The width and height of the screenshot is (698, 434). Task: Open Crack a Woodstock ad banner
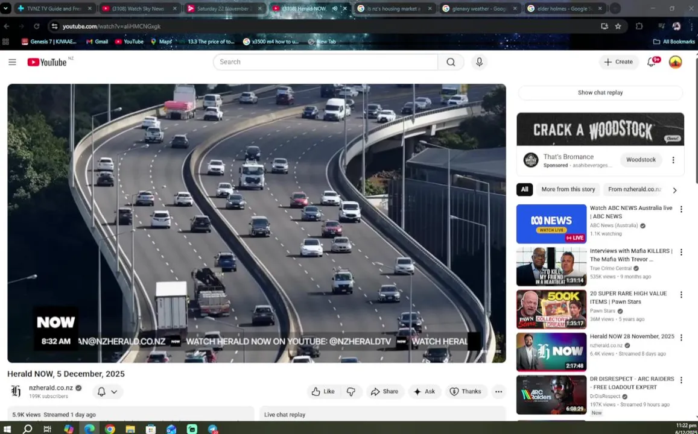click(x=600, y=129)
